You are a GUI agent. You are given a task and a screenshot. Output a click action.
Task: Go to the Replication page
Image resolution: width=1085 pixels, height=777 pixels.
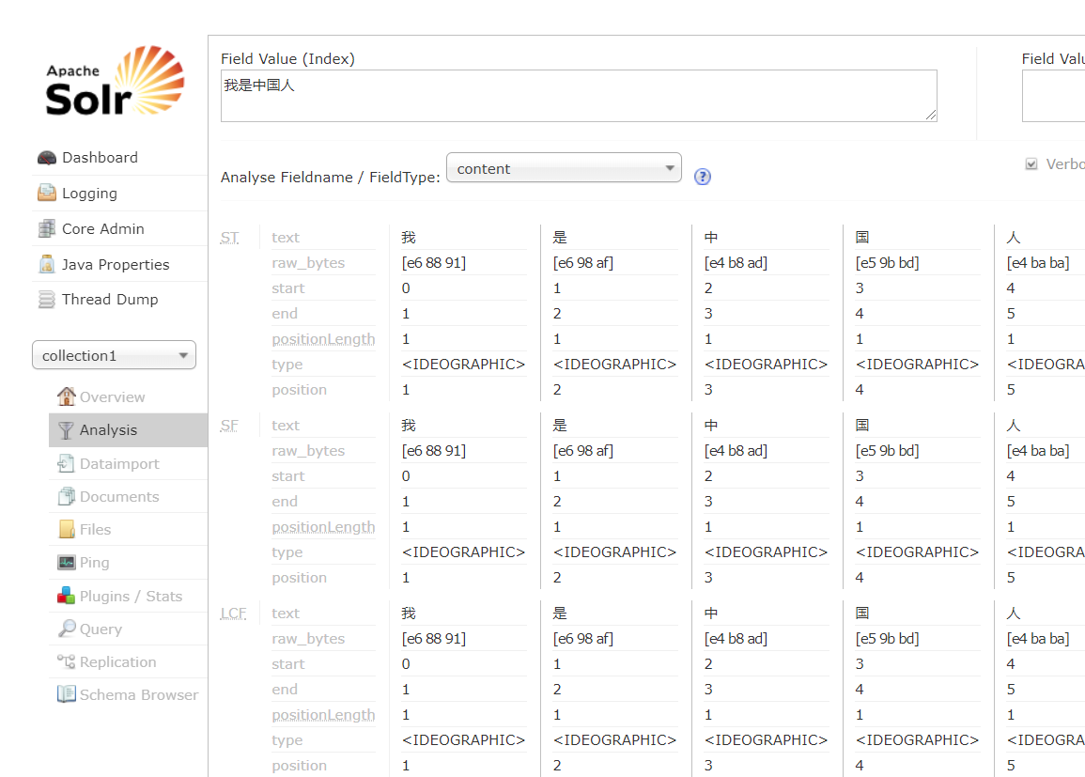(118, 662)
